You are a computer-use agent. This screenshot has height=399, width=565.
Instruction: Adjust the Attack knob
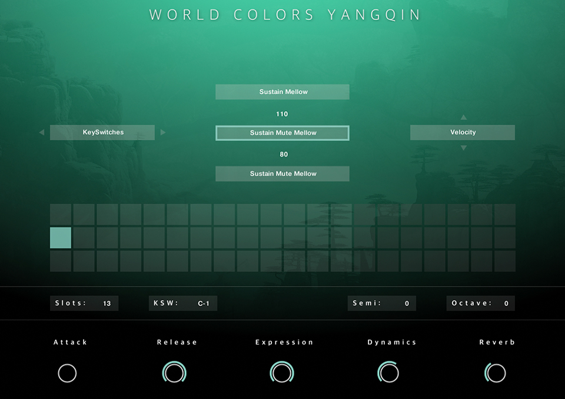point(67,373)
